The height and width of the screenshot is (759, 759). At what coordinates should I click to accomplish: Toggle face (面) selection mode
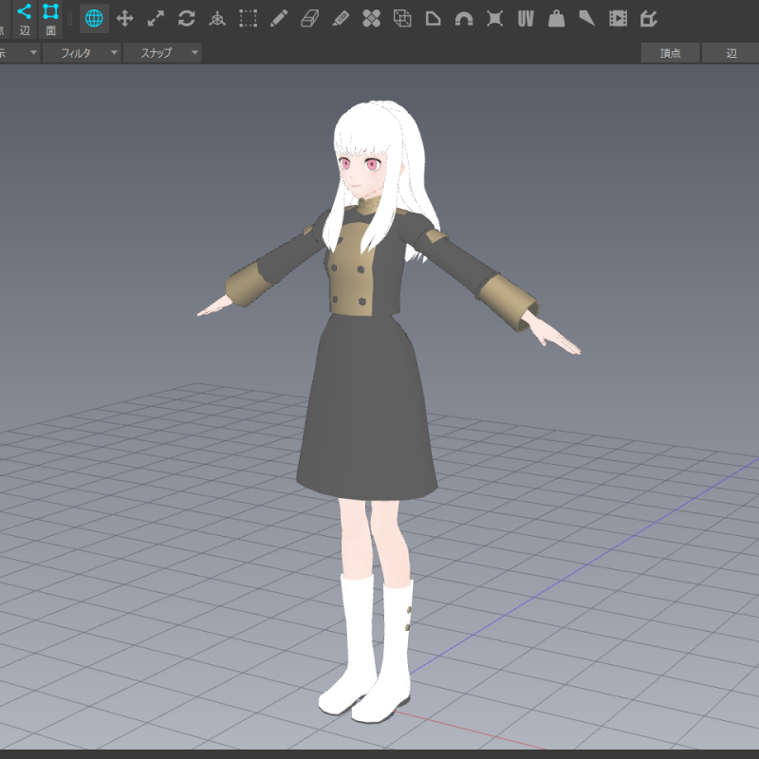51,18
